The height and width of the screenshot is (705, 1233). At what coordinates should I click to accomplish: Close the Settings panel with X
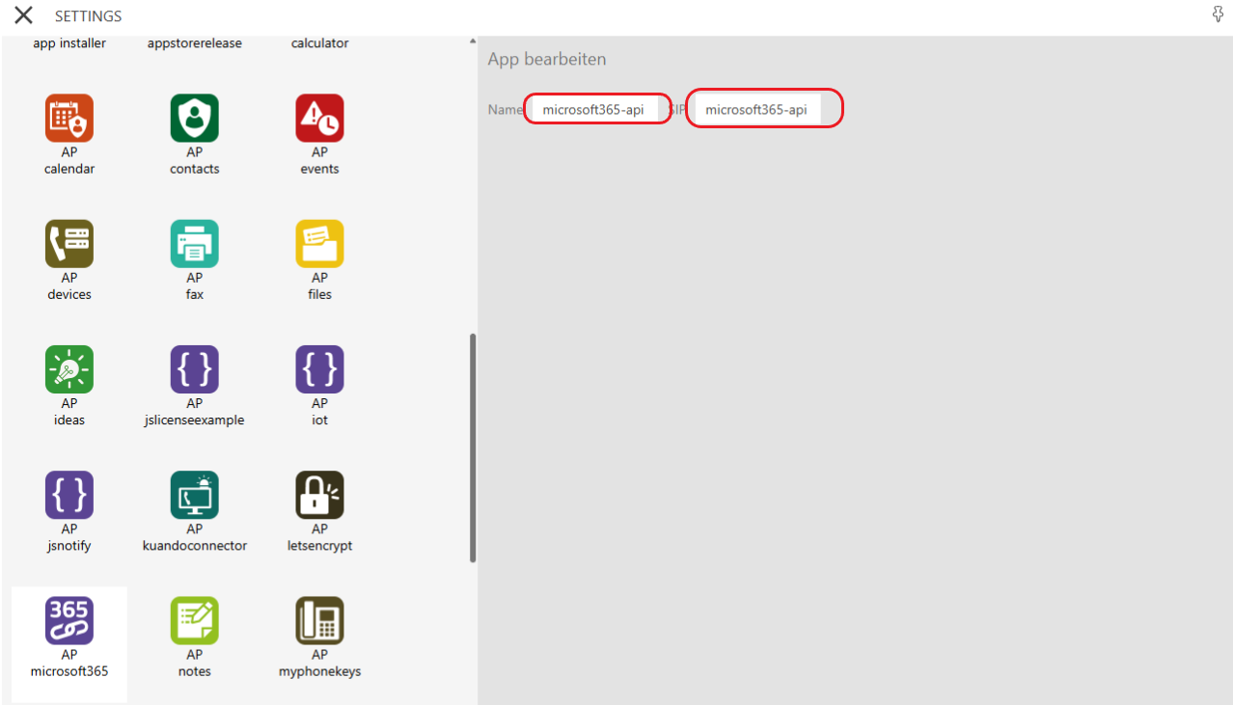click(x=23, y=15)
